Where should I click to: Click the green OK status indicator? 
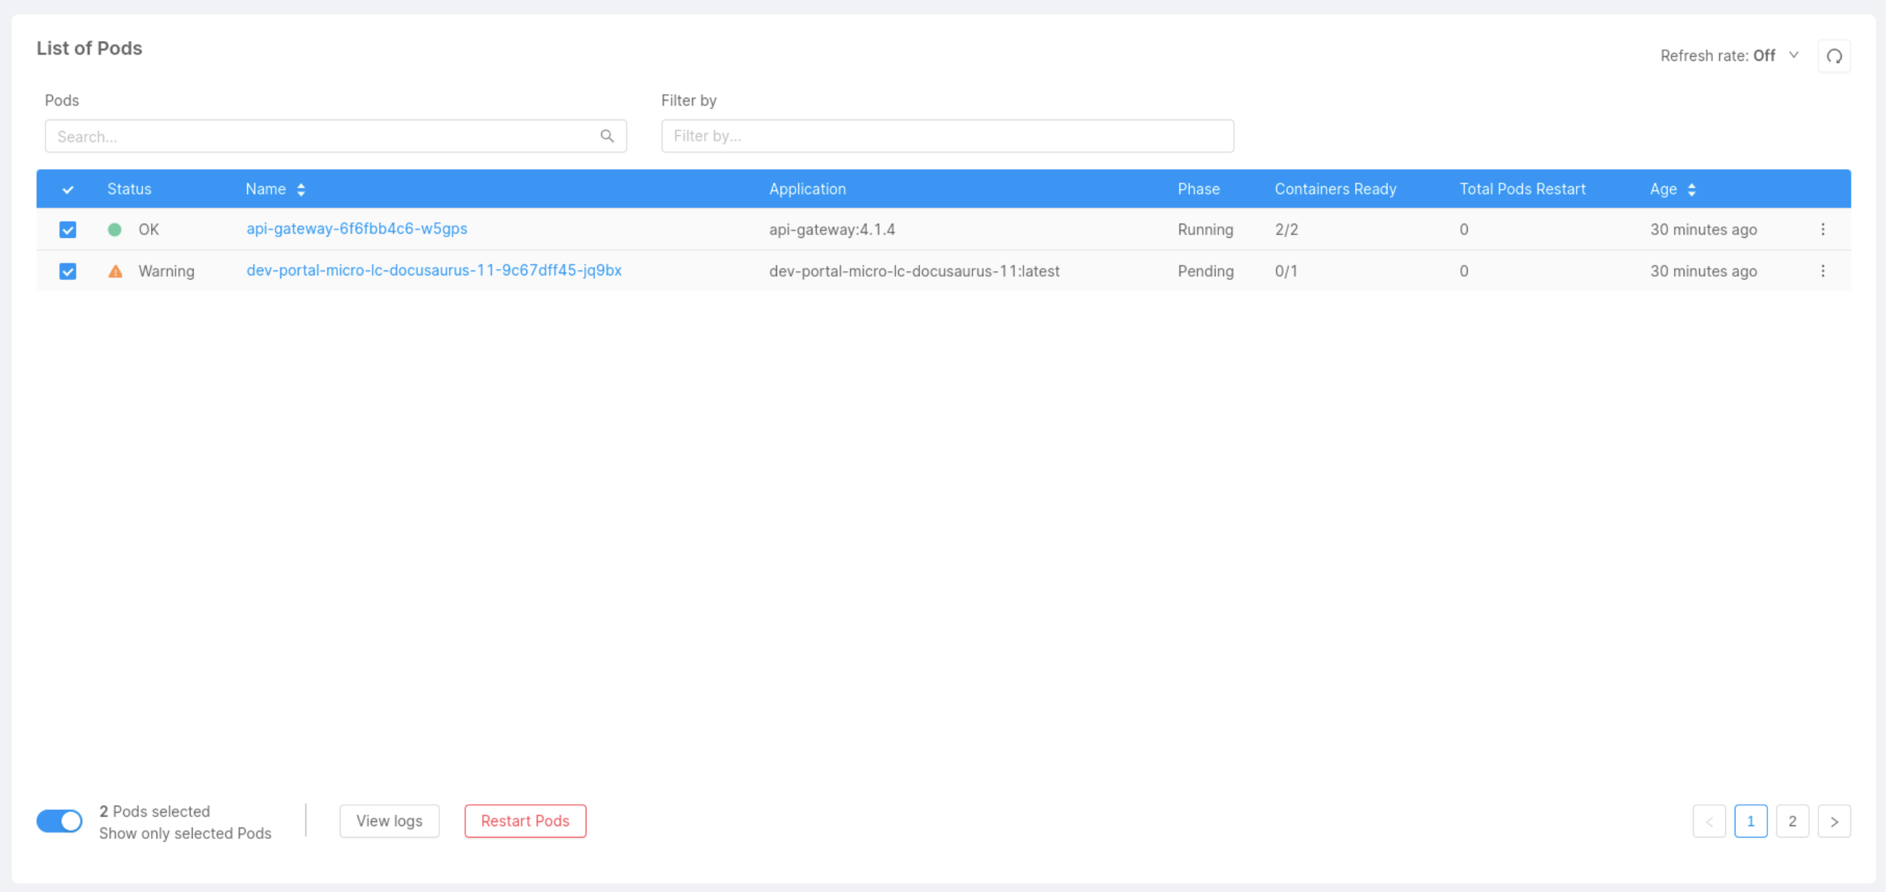point(114,229)
